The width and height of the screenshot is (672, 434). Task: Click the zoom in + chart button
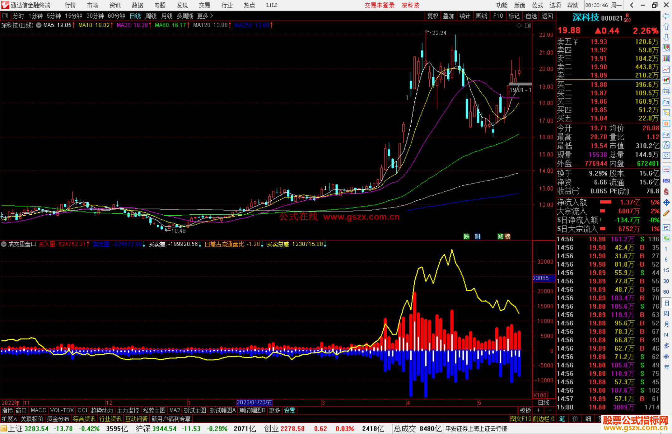tap(539, 410)
